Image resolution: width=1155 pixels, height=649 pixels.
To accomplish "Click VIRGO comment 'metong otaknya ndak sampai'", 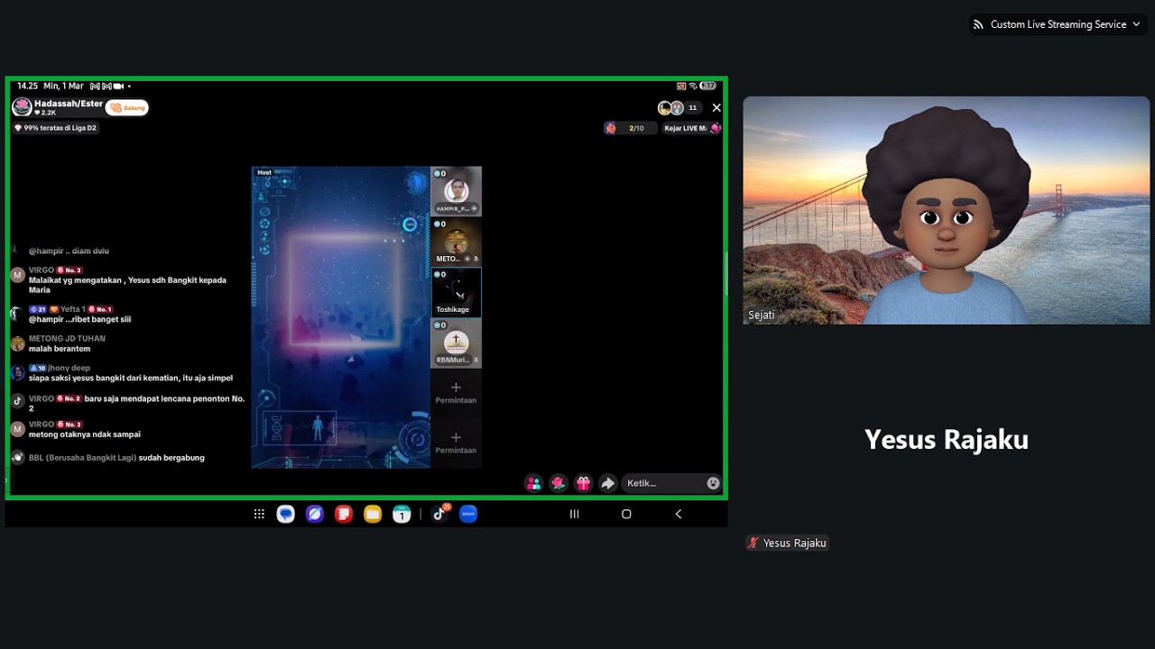I will pos(84,429).
